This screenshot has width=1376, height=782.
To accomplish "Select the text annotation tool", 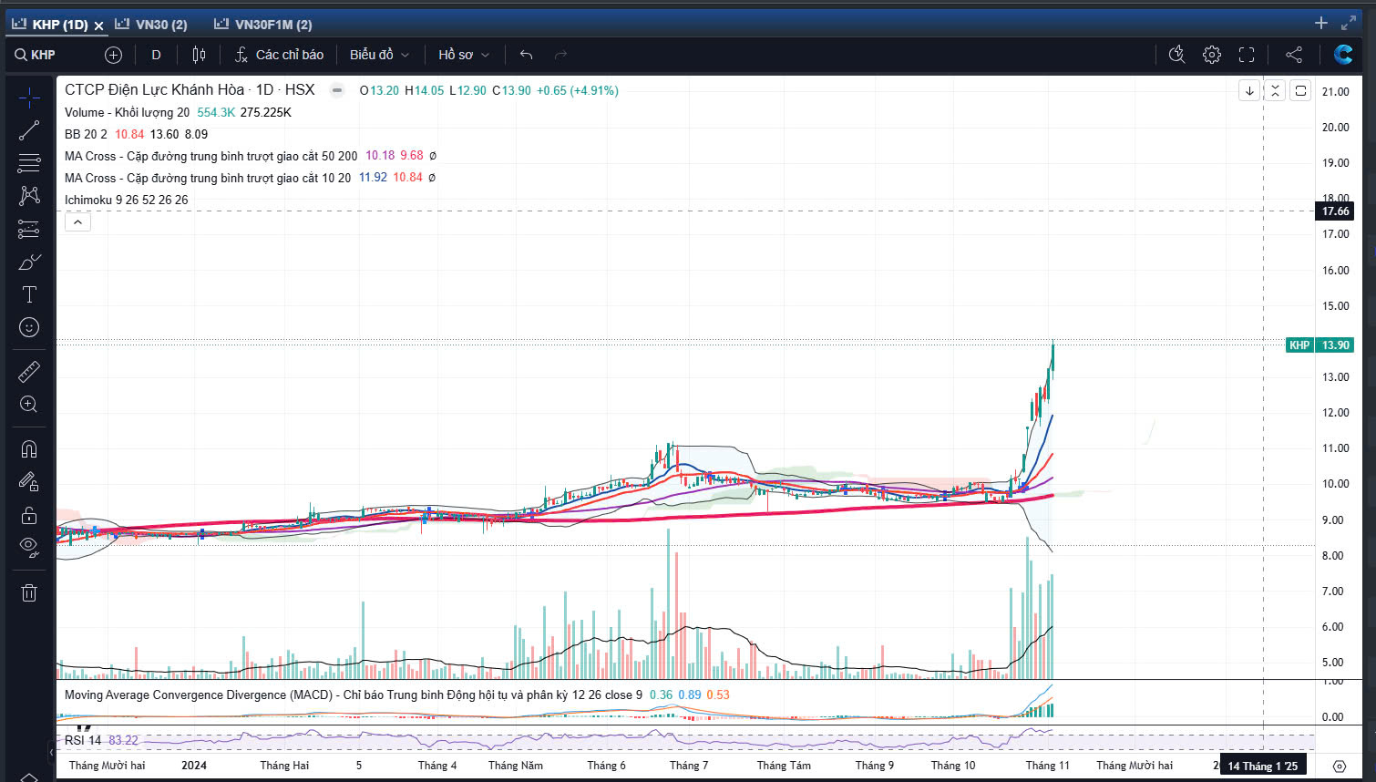I will [x=29, y=294].
